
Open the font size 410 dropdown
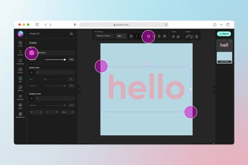coord(121,36)
